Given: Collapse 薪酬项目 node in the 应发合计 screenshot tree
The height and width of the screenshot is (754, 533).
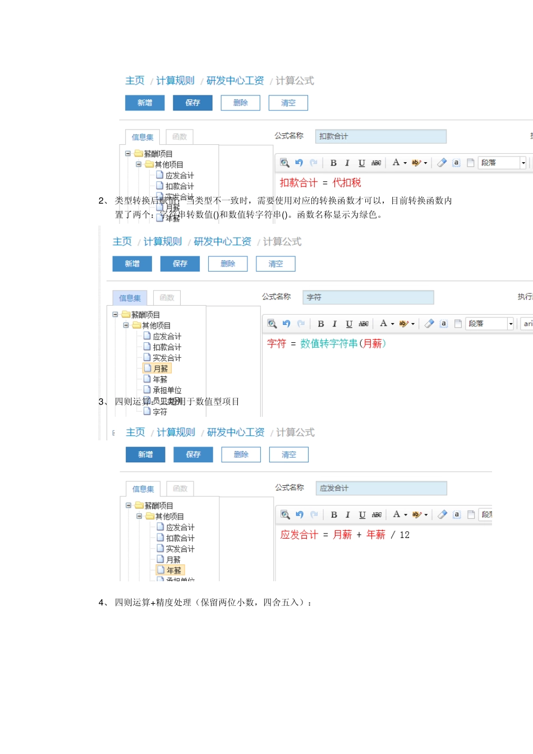Looking at the screenshot, I should coord(128,505).
